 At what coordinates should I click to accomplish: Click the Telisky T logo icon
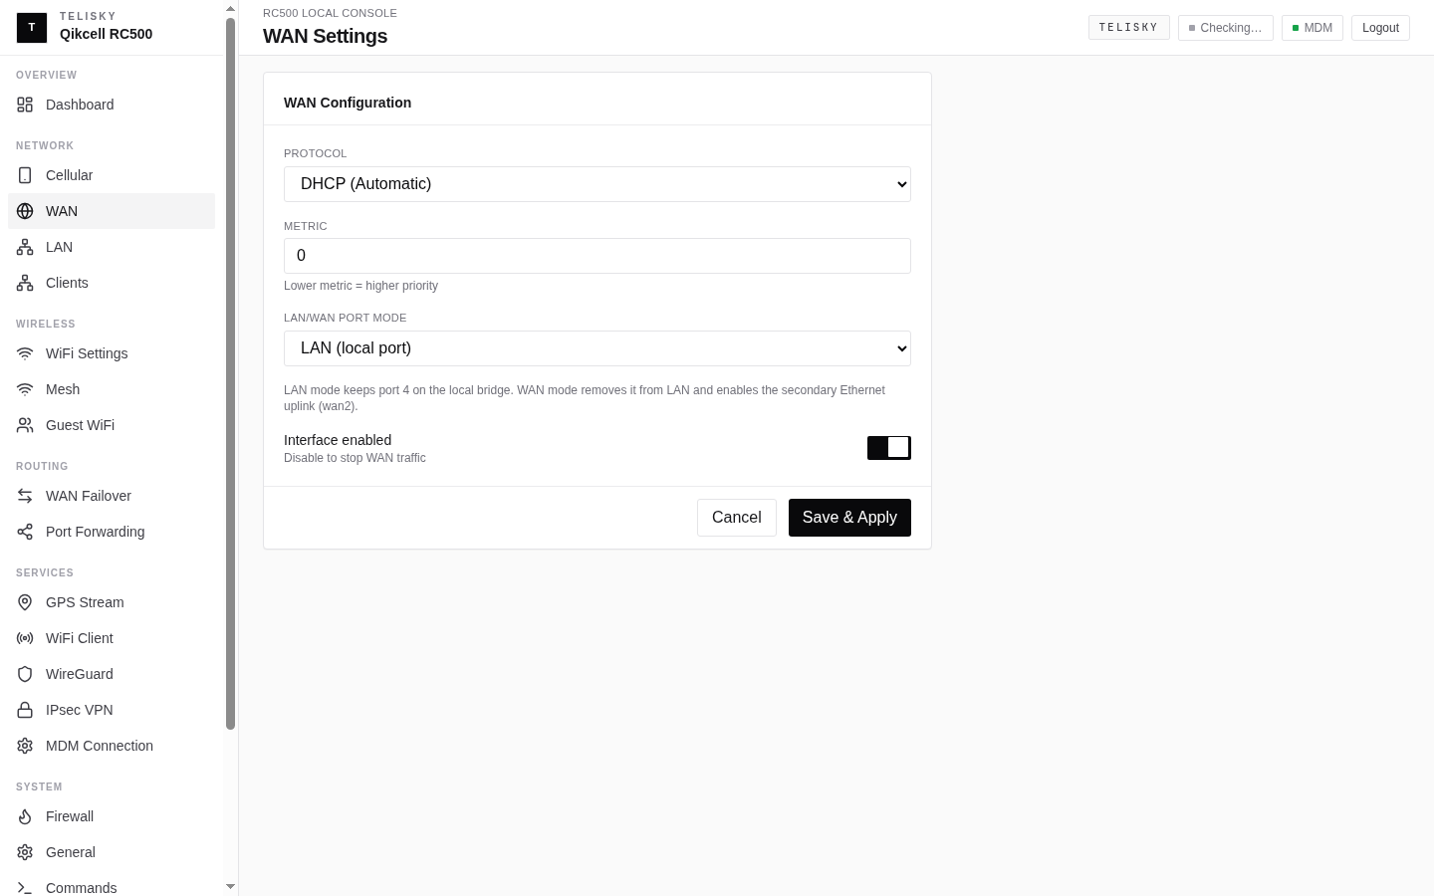click(x=32, y=28)
